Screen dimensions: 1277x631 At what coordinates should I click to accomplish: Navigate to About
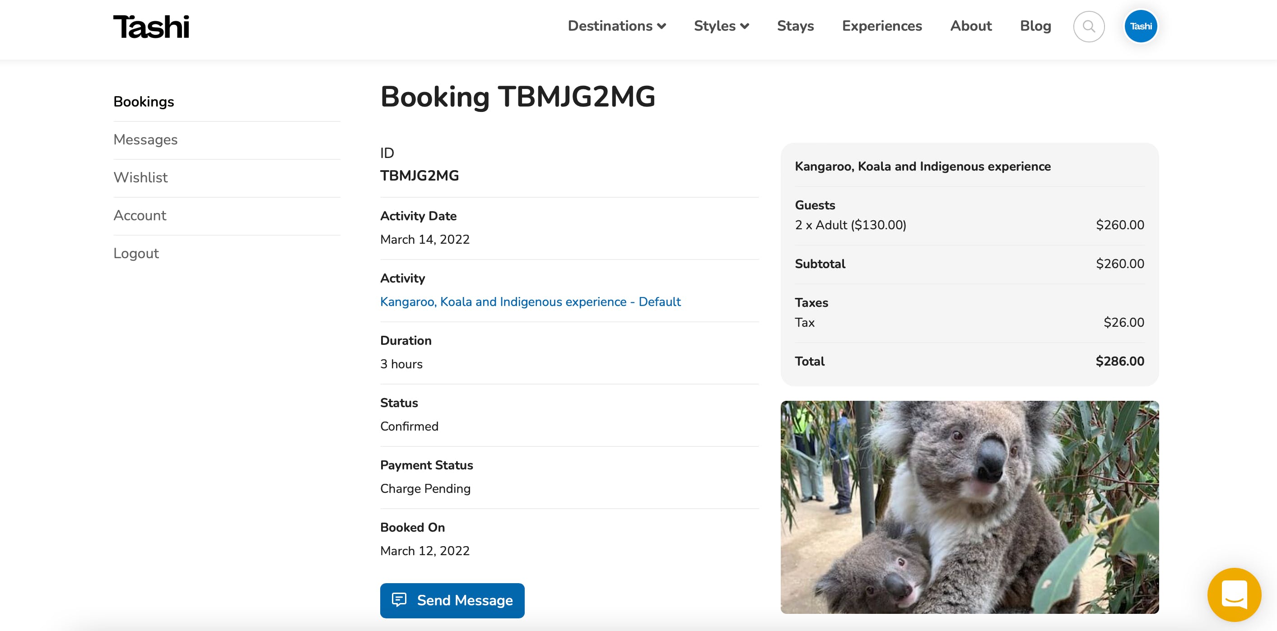point(971,26)
